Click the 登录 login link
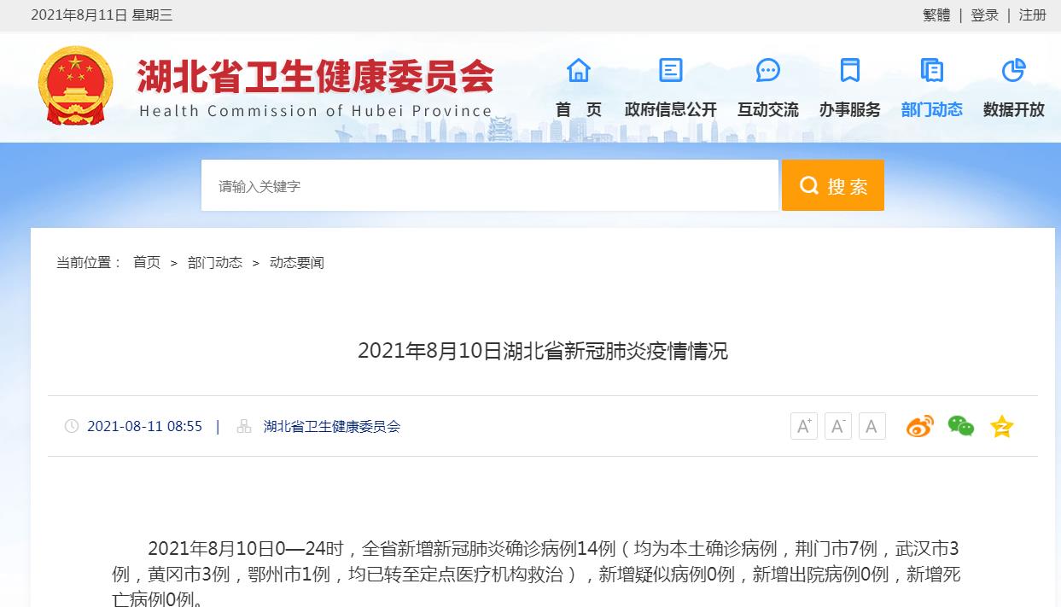The height and width of the screenshot is (607, 1061). click(x=984, y=15)
